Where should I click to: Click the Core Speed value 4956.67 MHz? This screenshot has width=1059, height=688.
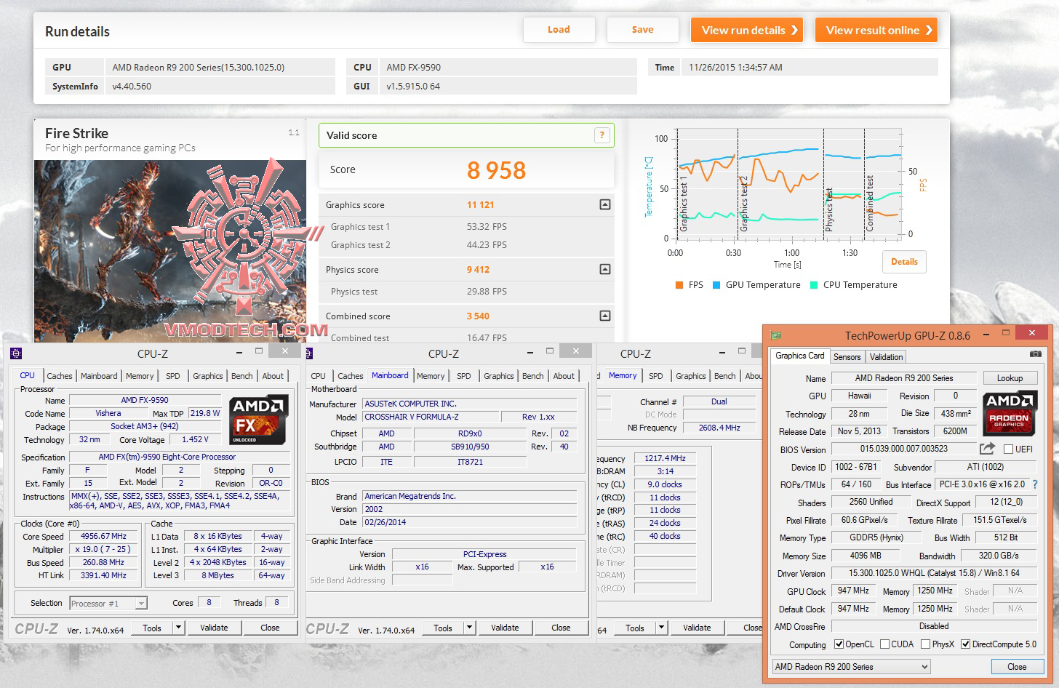[103, 537]
